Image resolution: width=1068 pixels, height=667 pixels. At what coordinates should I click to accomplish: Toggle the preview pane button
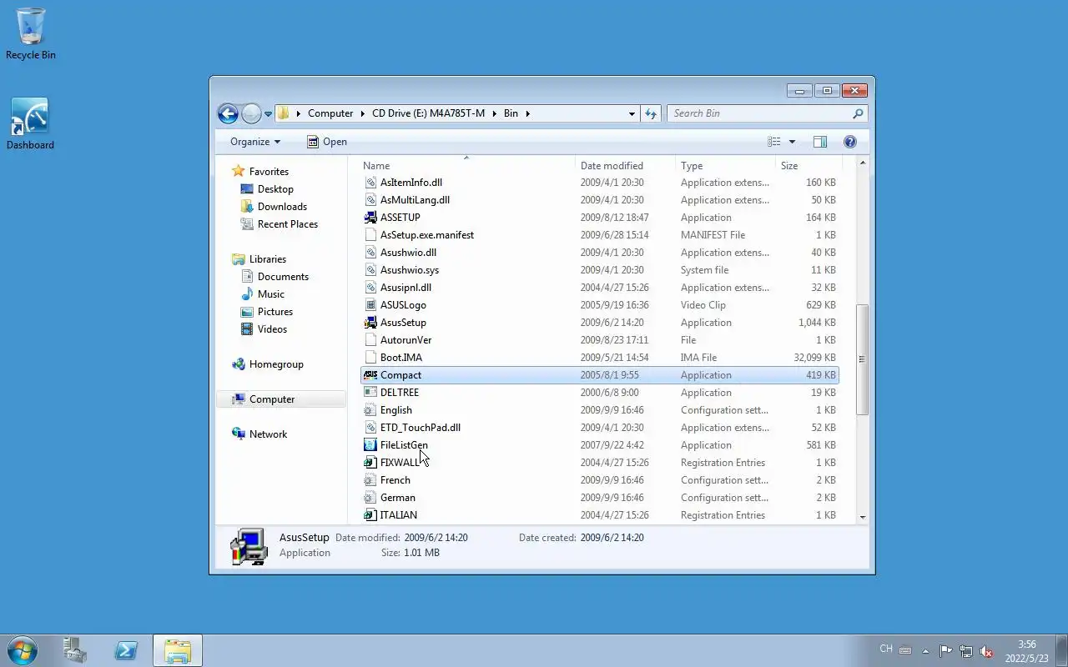click(x=820, y=142)
